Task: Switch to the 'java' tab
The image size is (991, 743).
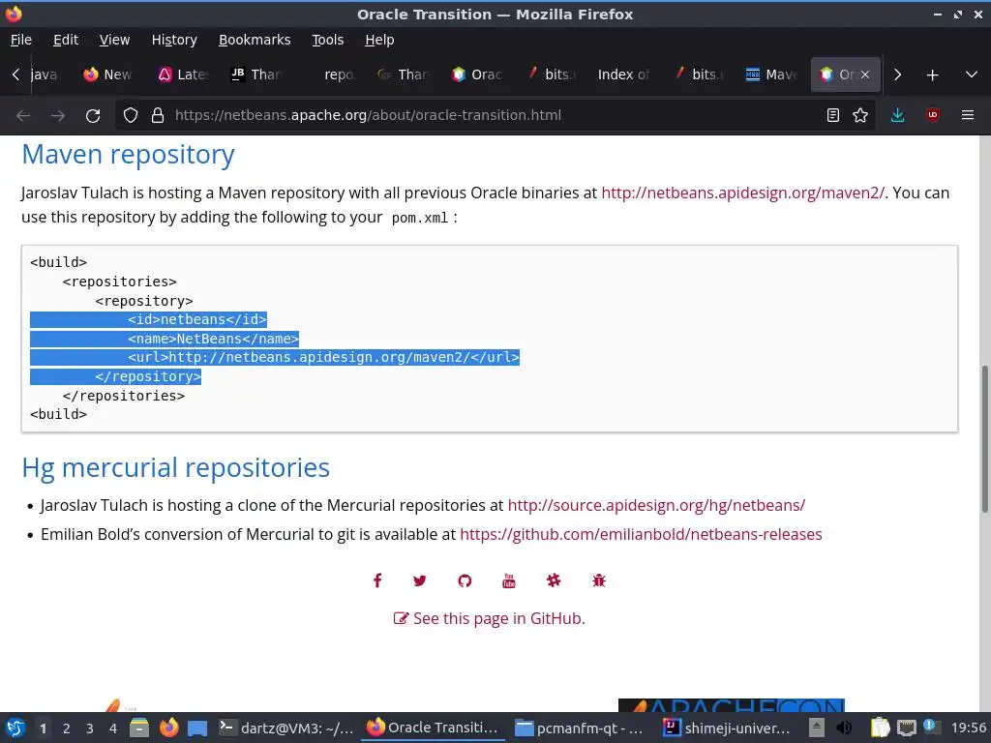Action: click(x=44, y=74)
